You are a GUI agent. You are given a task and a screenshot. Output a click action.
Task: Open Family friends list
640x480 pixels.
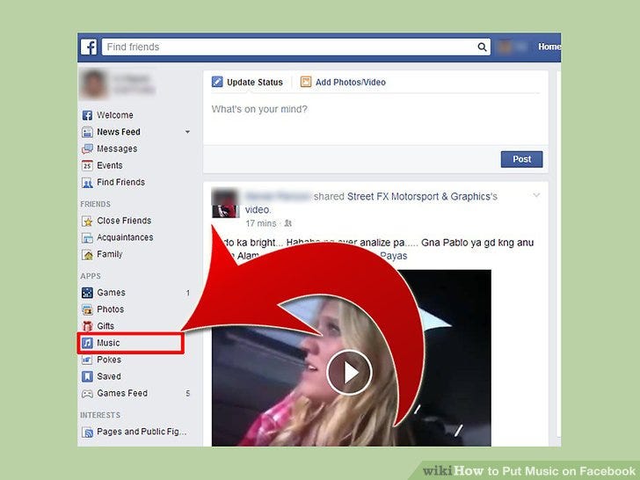109,254
